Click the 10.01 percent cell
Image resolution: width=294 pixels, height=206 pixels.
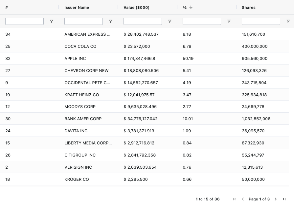tap(188, 119)
